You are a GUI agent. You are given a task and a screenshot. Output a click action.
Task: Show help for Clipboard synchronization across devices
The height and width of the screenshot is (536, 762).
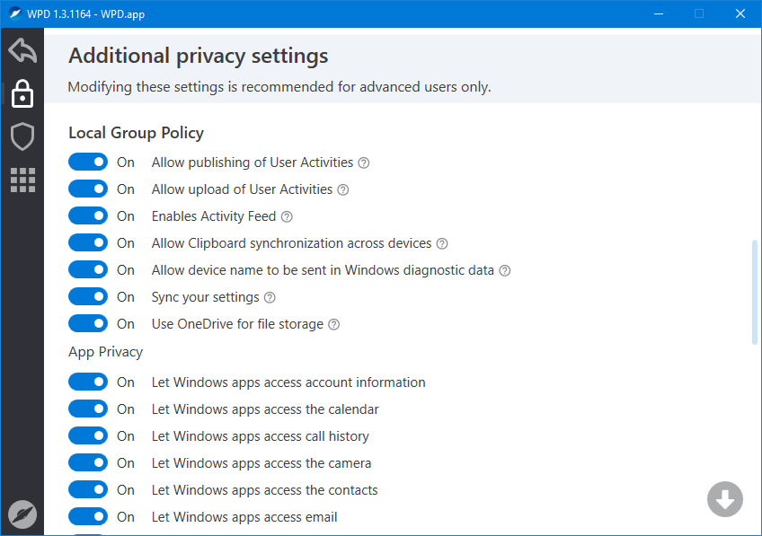coord(442,243)
